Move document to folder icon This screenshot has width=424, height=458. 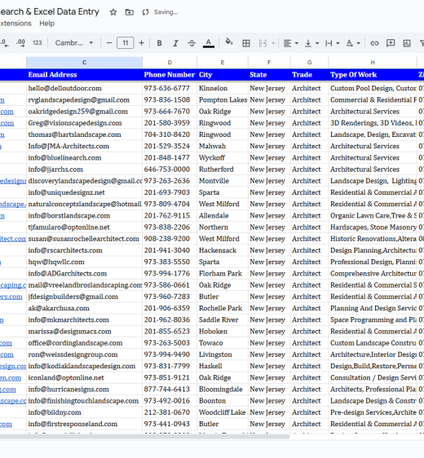coord(129,12)
